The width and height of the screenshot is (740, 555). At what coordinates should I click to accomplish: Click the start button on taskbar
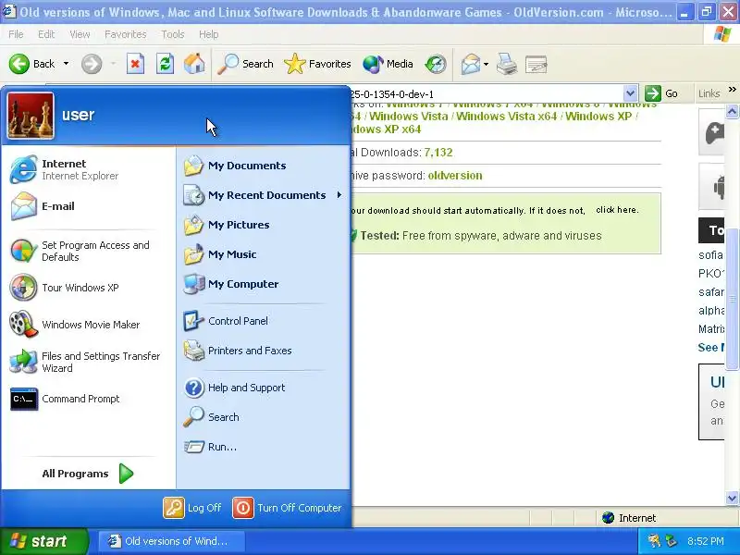(x=44, y=541)
